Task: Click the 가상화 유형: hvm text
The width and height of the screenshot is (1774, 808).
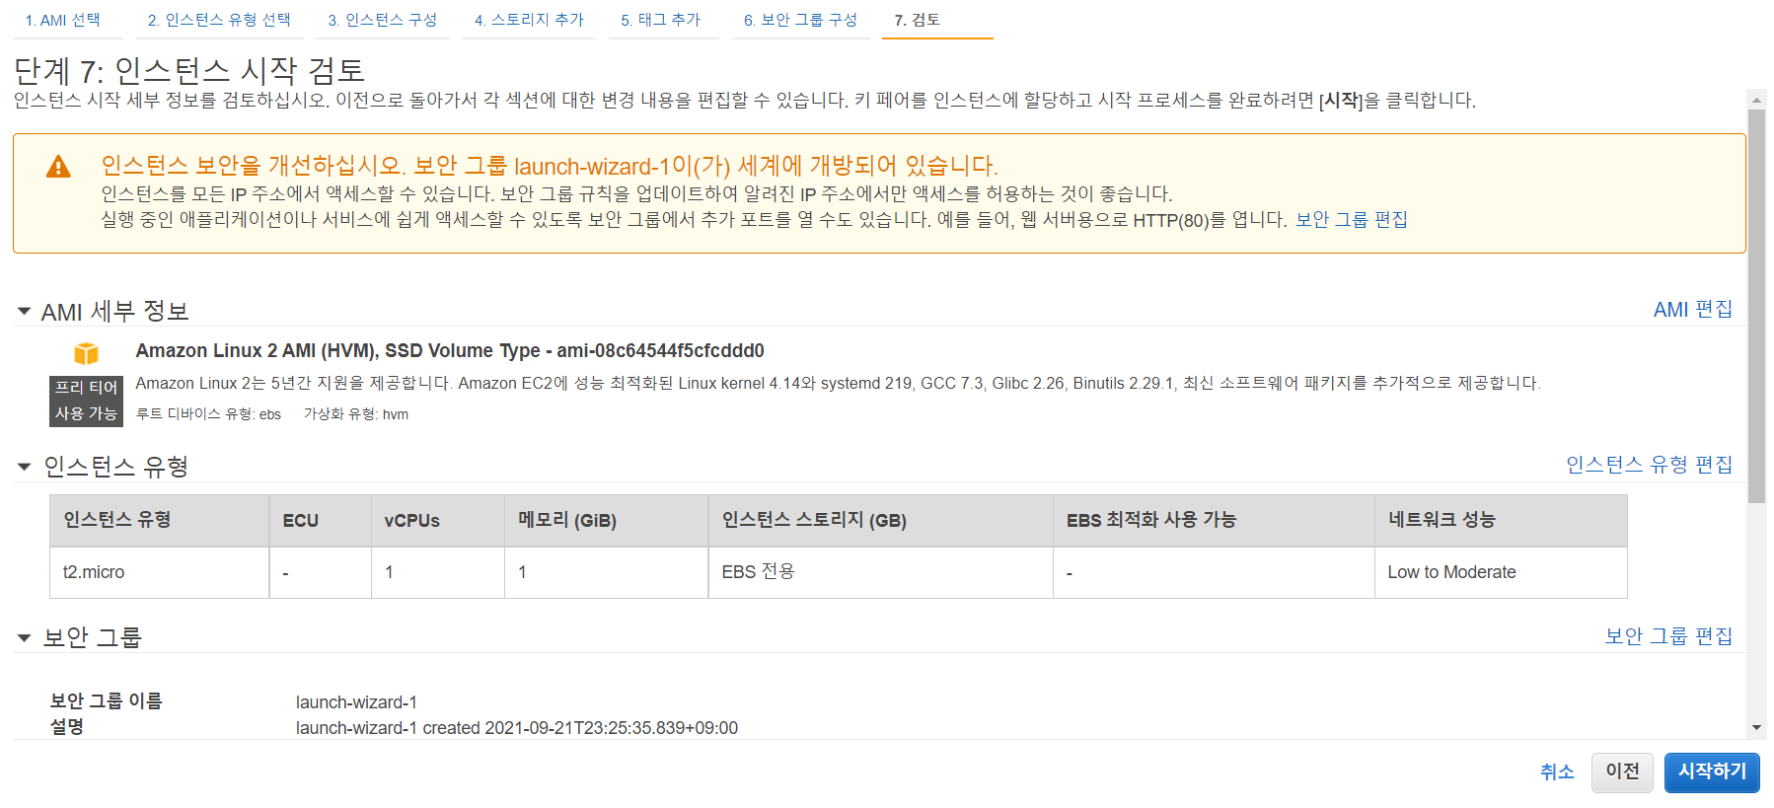Action: coord(356,414)
